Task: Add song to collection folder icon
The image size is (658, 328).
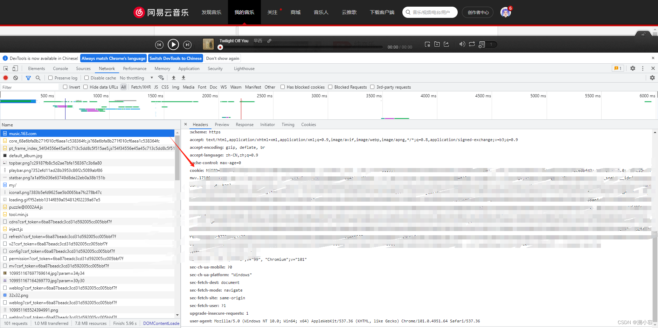Action: tap(437, 44)
